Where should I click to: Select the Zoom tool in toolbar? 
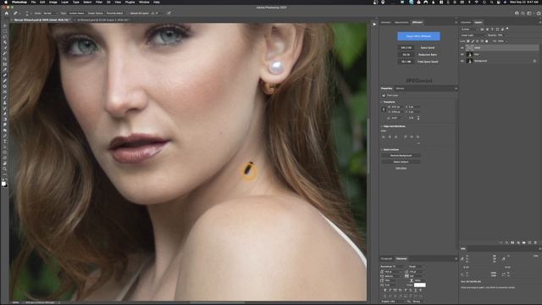pyautogui.click(x=4, y=169)
